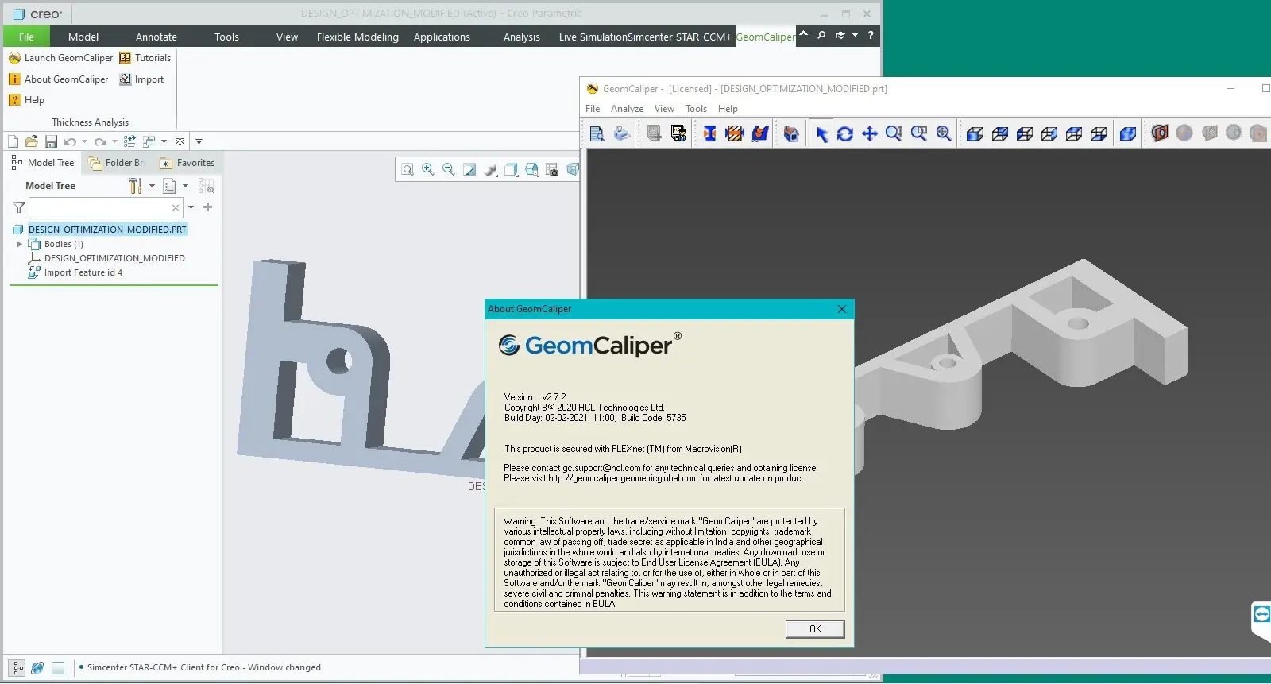Click the Open folder icon in Creo toolbar

pyautogui.click(x=32, y=141)
